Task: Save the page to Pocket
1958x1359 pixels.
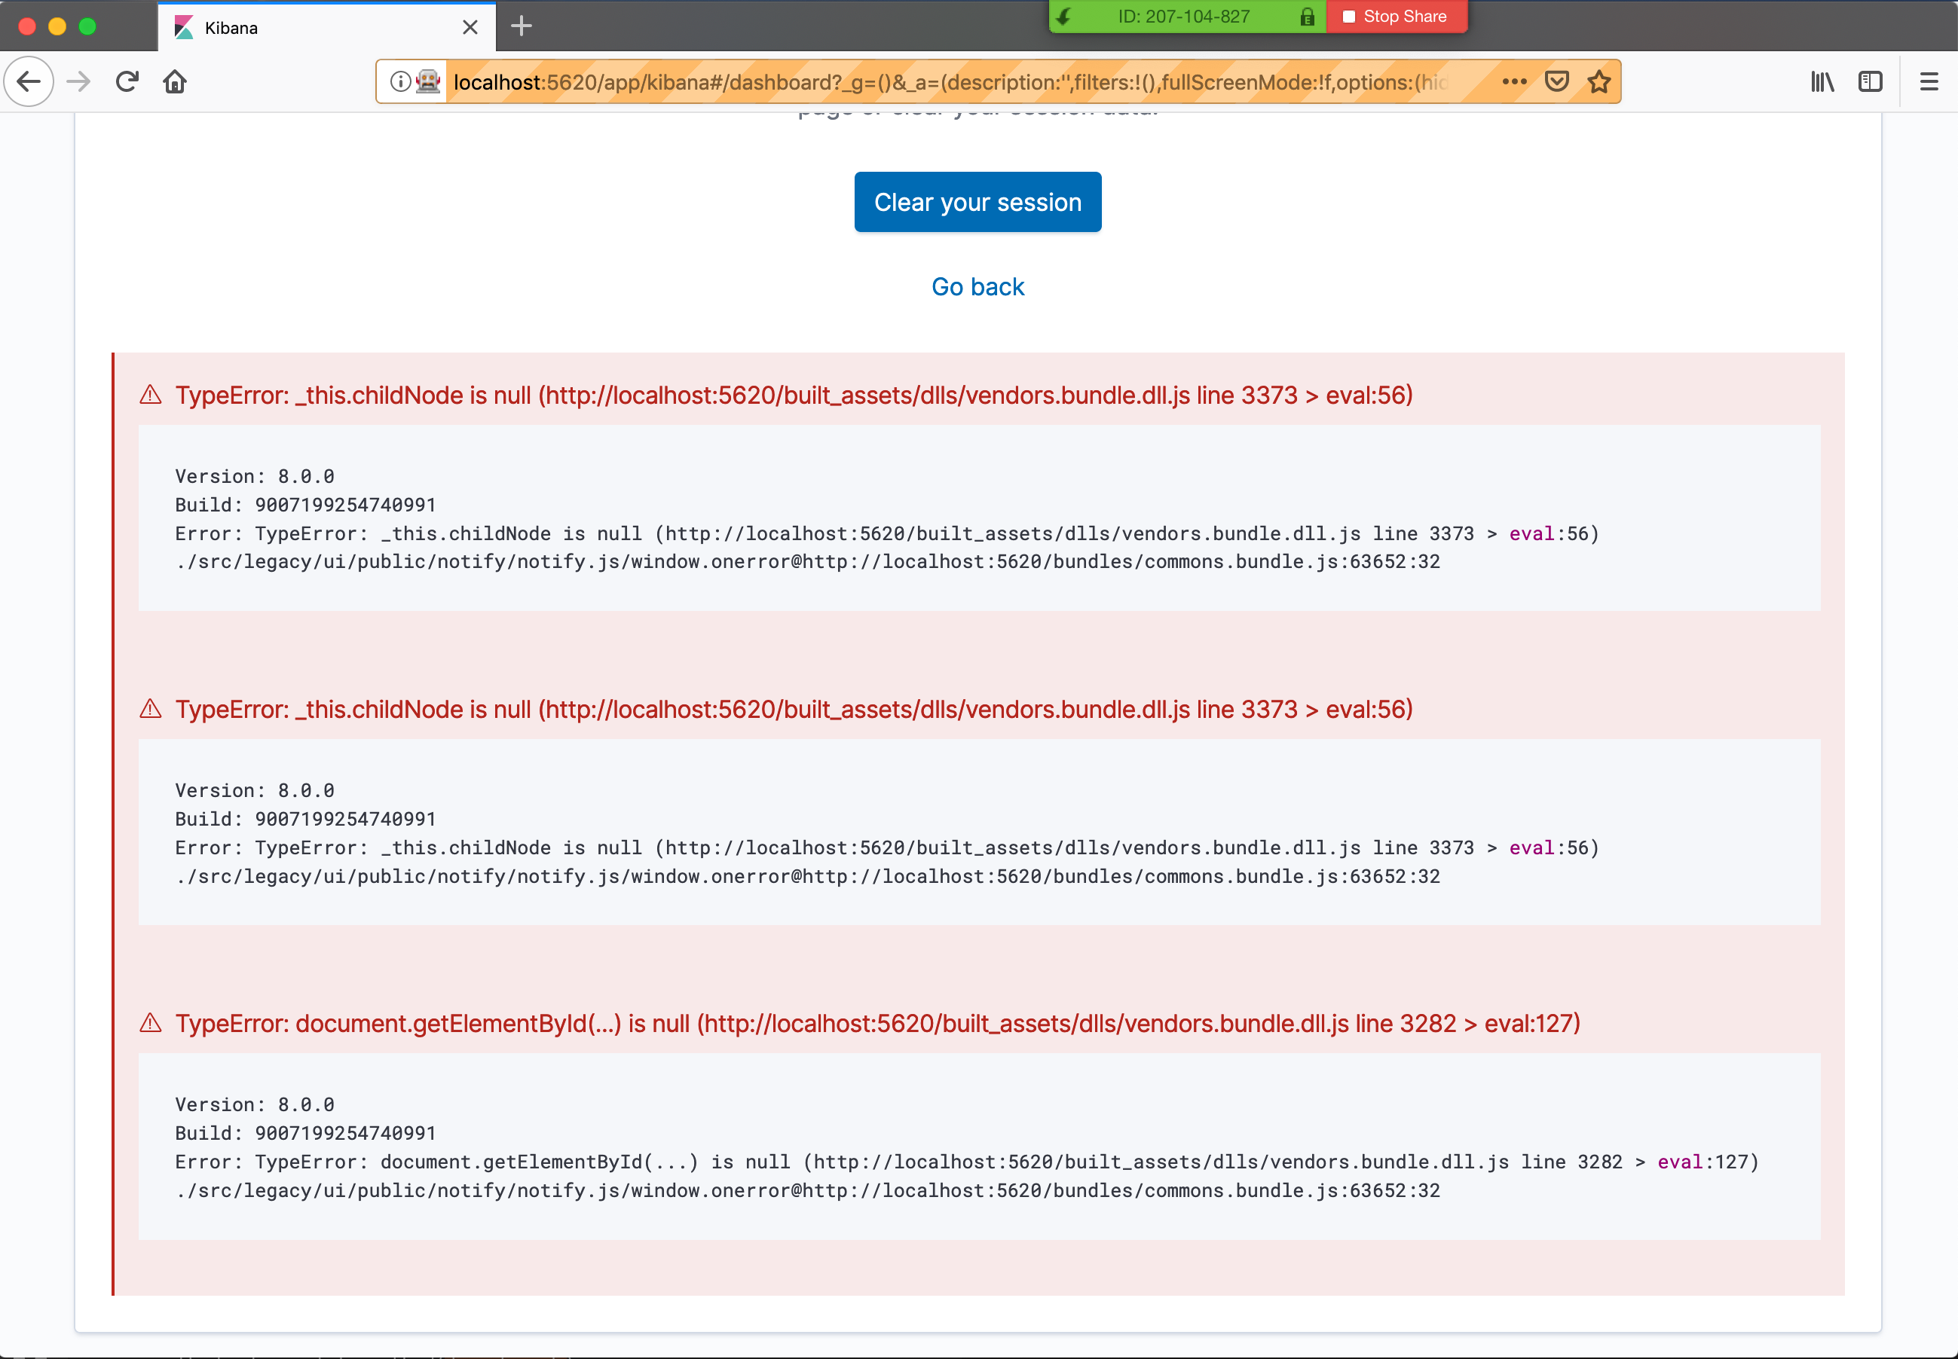Action: click(1557, 81)
